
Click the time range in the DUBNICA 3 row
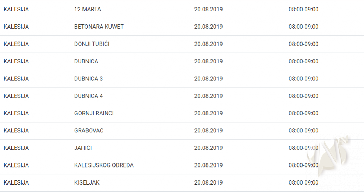(303, 79)
